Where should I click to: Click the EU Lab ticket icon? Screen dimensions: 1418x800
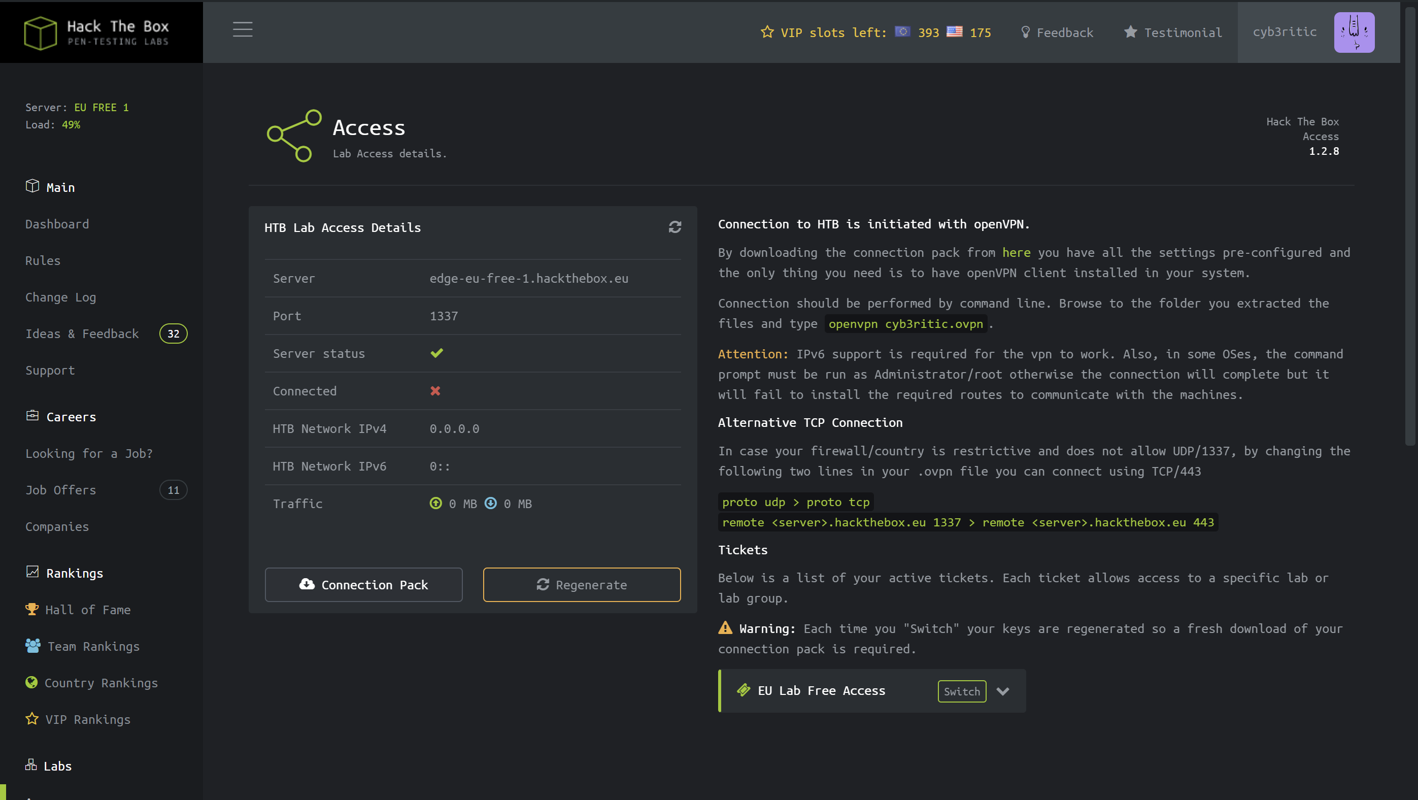[744, 690]
